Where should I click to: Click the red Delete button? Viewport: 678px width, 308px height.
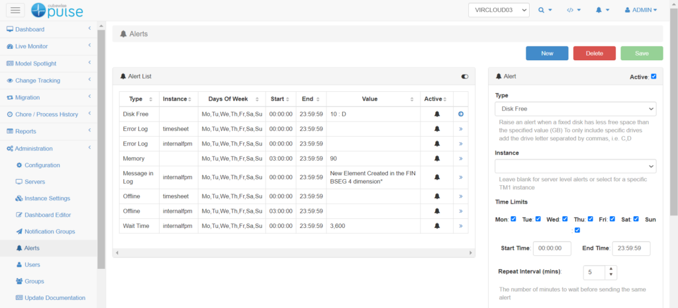tap(594, 54)
